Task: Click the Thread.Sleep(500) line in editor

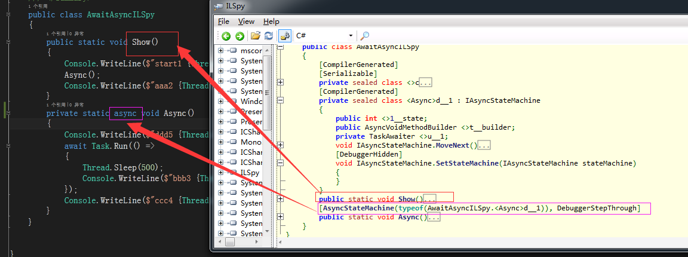Action: pyautogui.click(x=122, y=167)
